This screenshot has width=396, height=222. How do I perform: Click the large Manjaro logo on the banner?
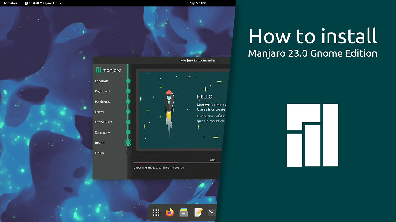point(312,135)
